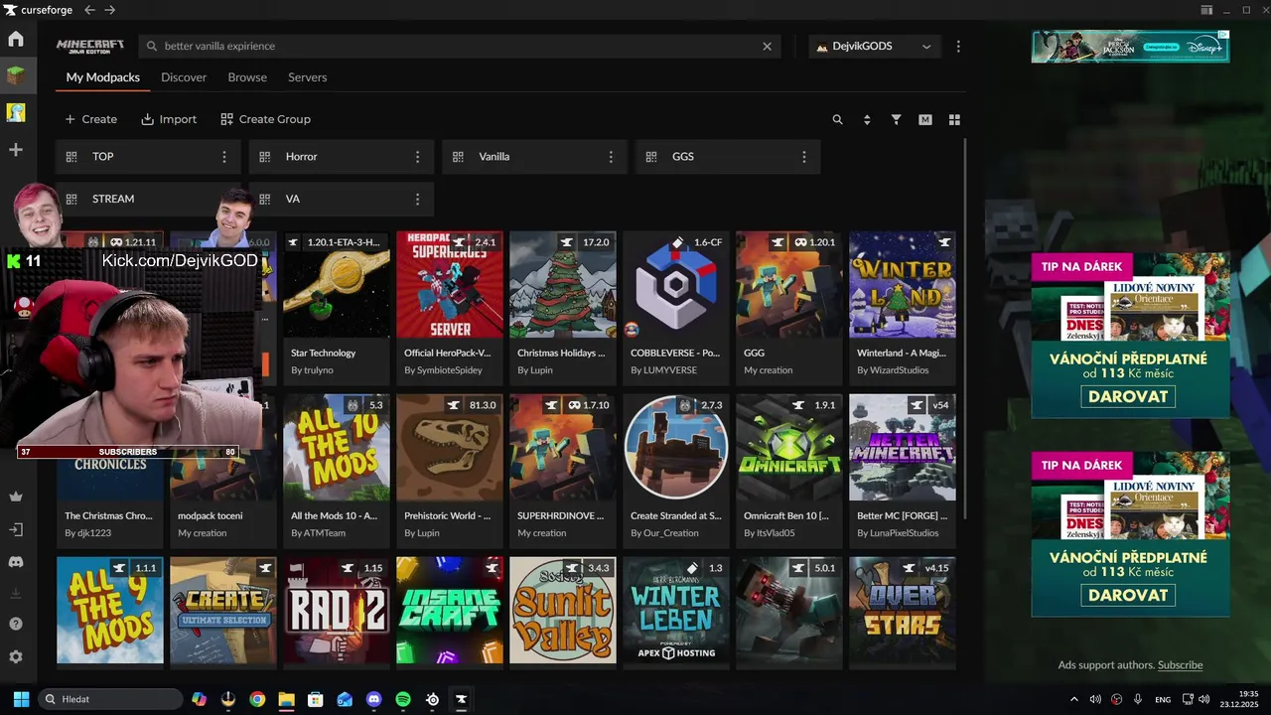Switch to the My Modpacks tab
The height and width of the screenshot is (715, 1271).
pyautogui.click(x=103, y=77)
